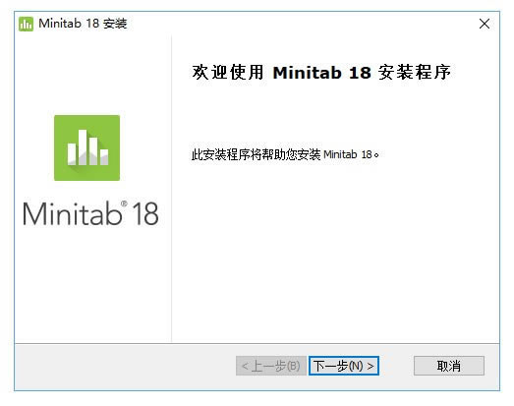Click the Minitab icon in the title bar
Screen dimensions: 514x406
(x=26, y=24)
